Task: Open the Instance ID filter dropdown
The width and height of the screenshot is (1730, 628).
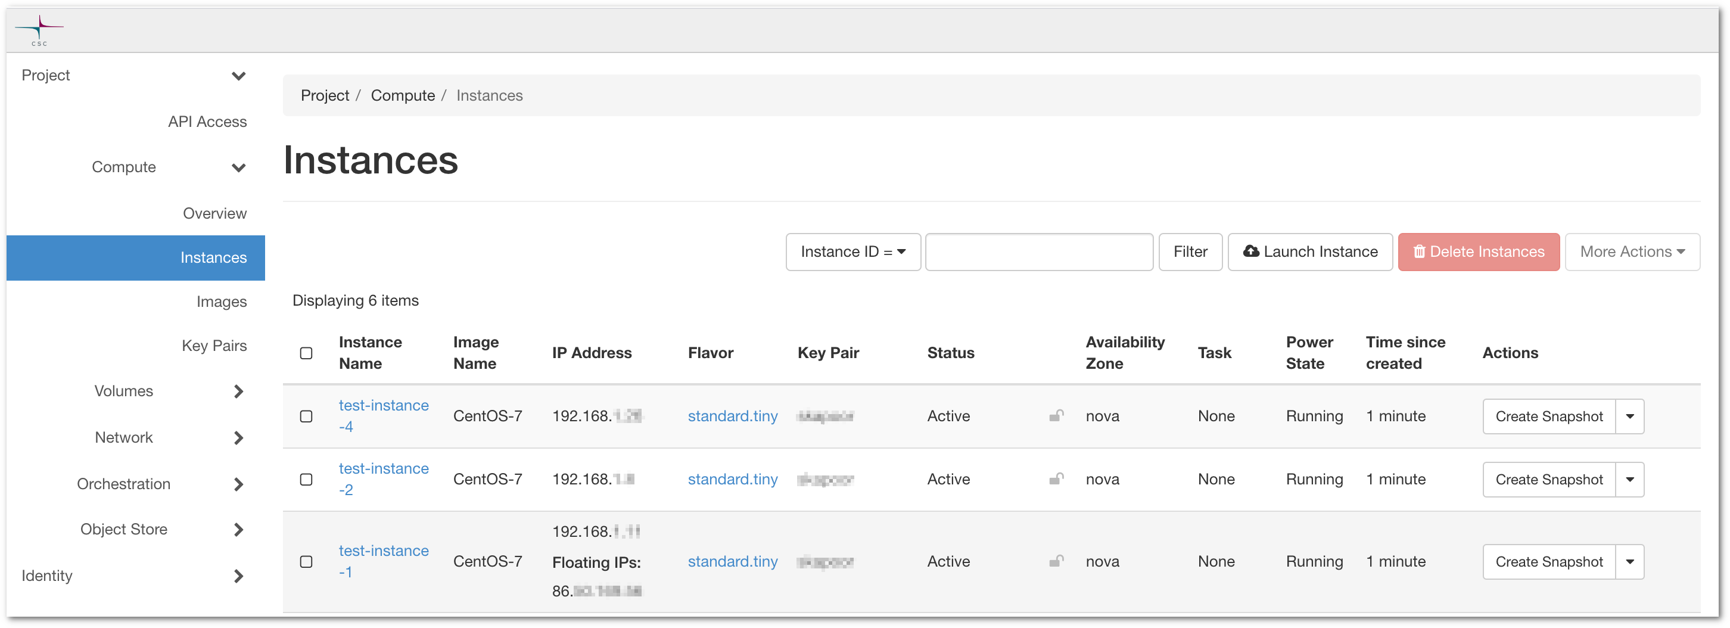Action: [x=852, y=252]
